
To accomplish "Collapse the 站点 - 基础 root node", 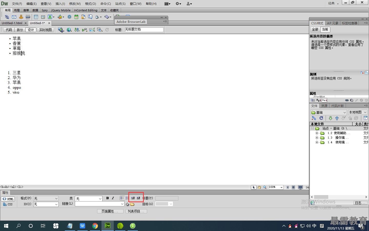I will (x=312, y=128).
